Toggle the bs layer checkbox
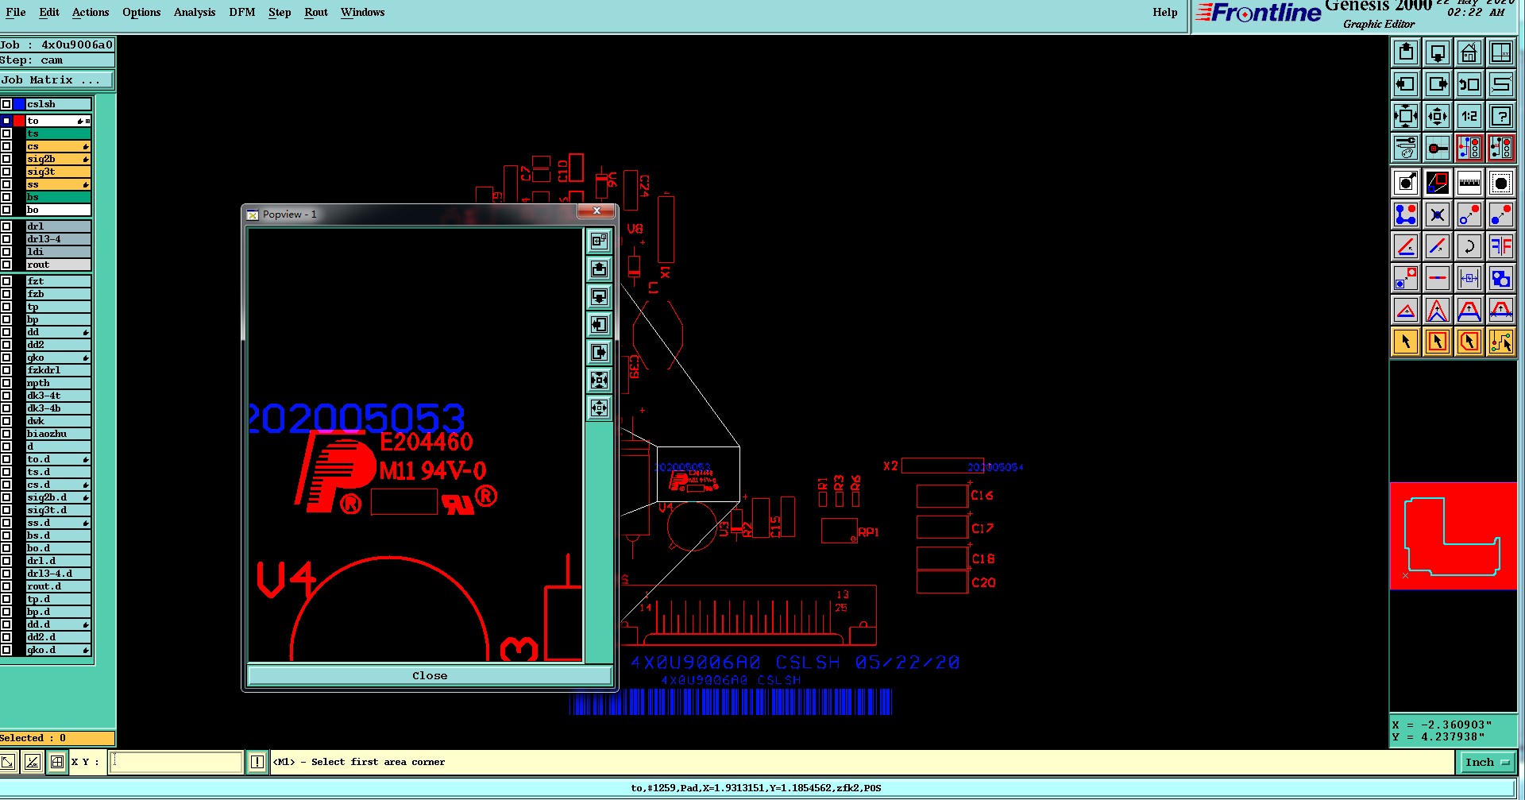This screenshot has width=1525, height=800. point(6,197)
